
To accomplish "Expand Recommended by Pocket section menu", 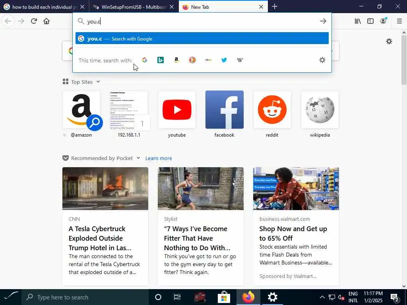I will tap(138, 158).
